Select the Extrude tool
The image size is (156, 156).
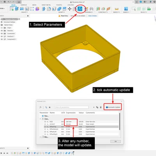coord(17,9)
